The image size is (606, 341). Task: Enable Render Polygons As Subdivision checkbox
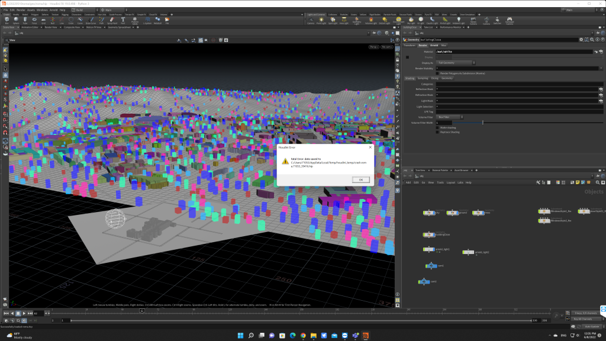click(x=437, y=73)
